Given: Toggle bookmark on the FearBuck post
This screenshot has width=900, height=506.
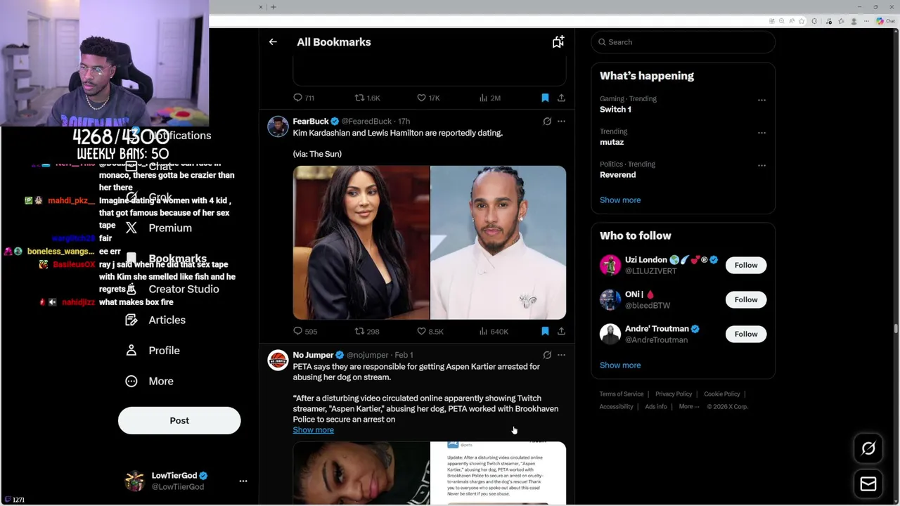Looking at the screenshot, I should (x=545, y=331).
